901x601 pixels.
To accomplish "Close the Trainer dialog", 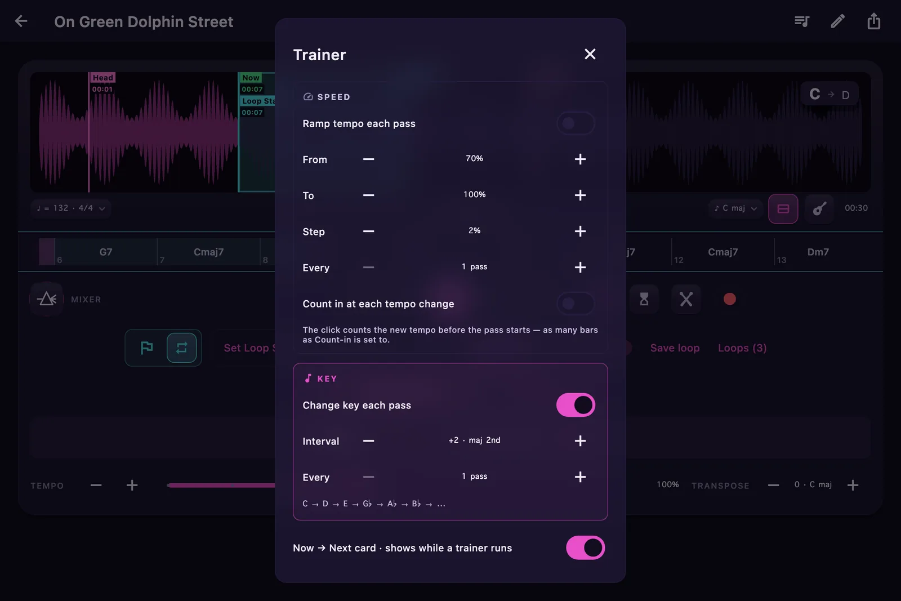I will point(590,54).
